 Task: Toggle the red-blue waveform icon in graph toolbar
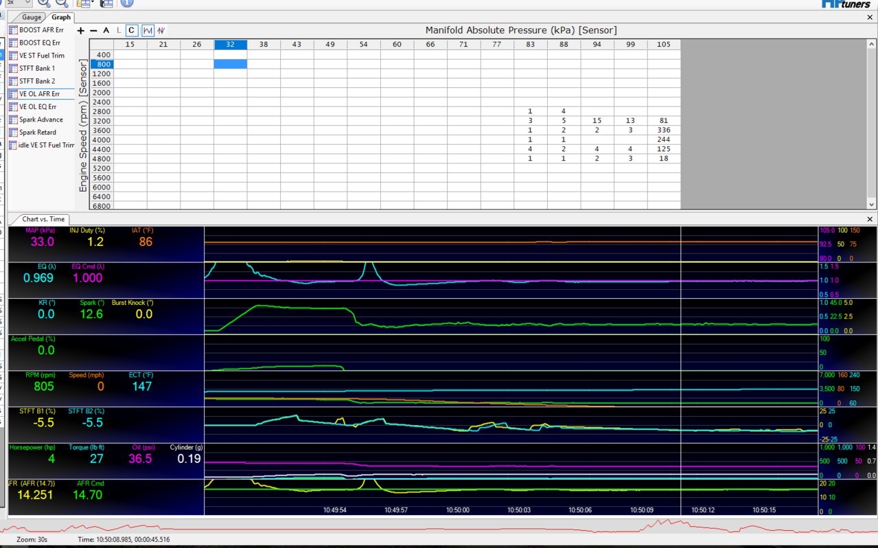pyautogui.click(x=161, y=30)
